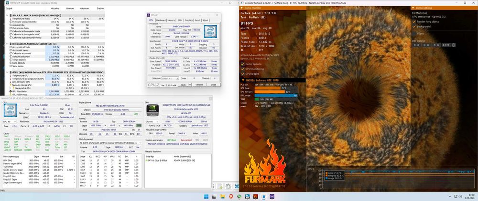
Task: Click the Validate button in CPU-Z
Action: tap(199, 85)
